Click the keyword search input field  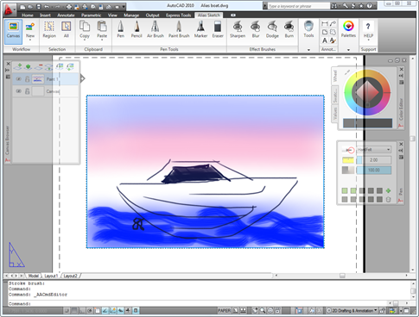point(299,6)
